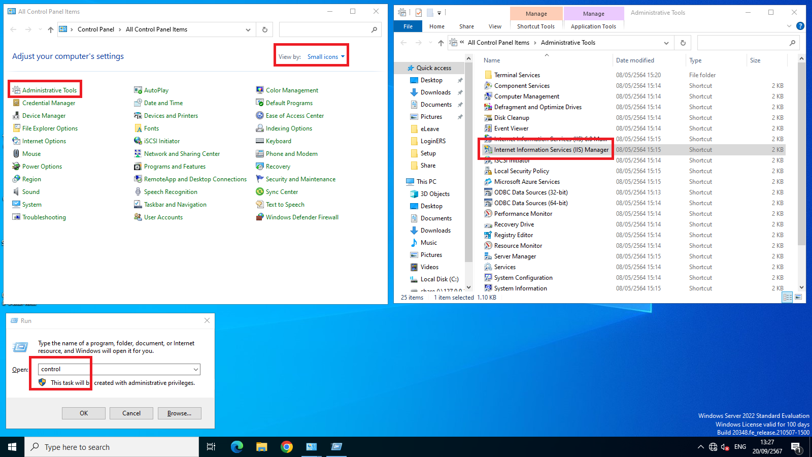Viewport: 812px width, 457px height.
Task: Click Cancel in the Run dialog
Action: (131, 413)
